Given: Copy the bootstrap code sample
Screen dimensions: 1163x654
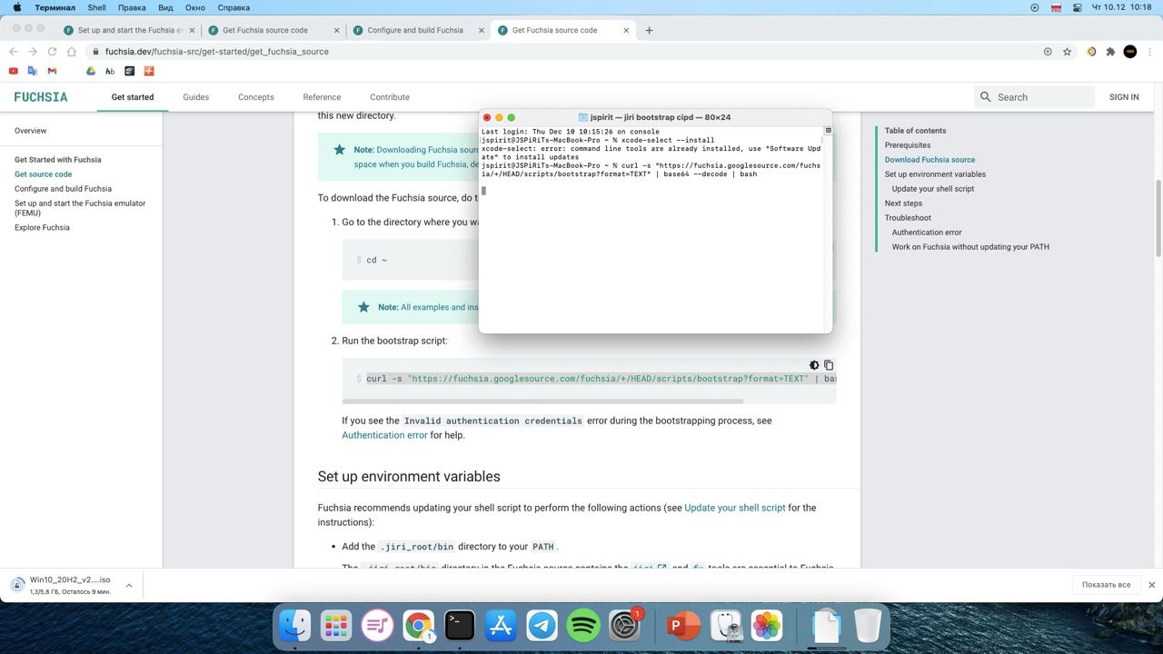Looking at the screenshot, I should [829, 365].
